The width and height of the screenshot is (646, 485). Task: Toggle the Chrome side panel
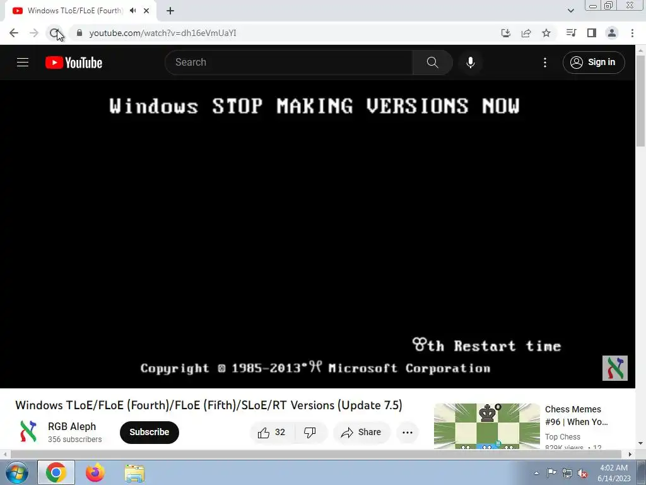pyautogui.click(x=592, y=33)
